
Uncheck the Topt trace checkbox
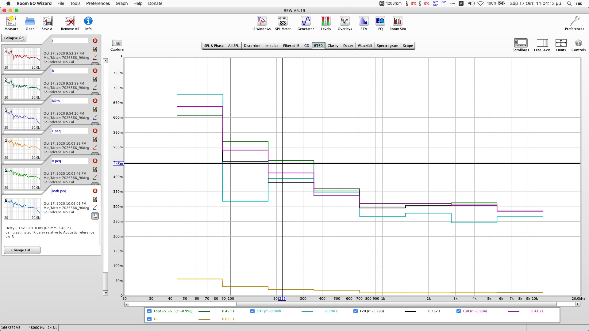(149, 311)
